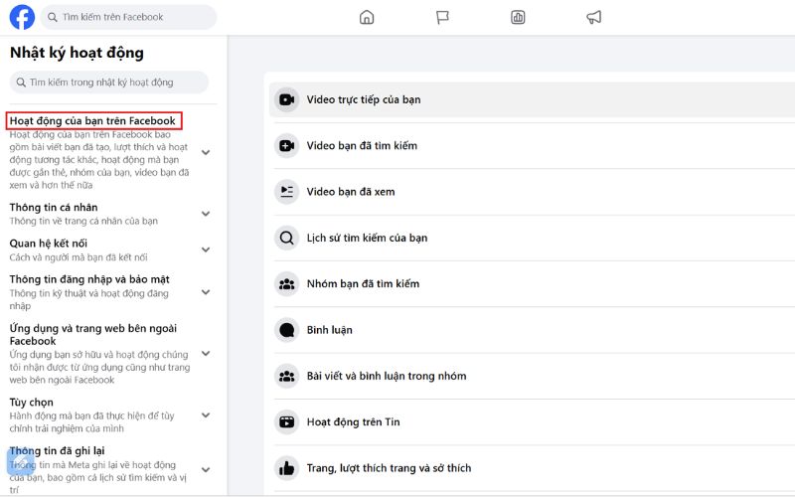Image resolution: width=795 pixels, height=497 pixels.
Task: Click description text under Thông tin cá nhân
Action: 83,221
